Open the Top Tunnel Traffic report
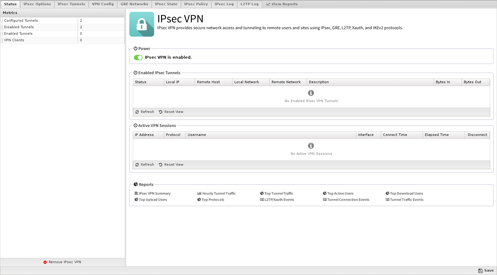 (277, 193)
